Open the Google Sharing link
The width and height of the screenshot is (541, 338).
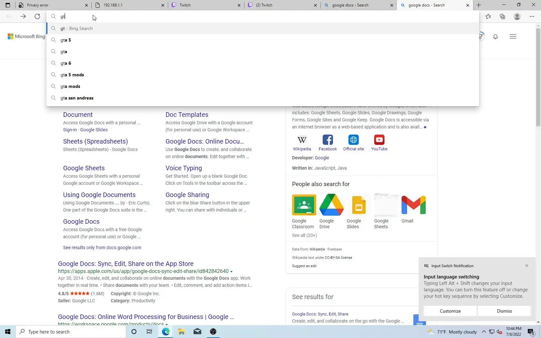[187, 195]
